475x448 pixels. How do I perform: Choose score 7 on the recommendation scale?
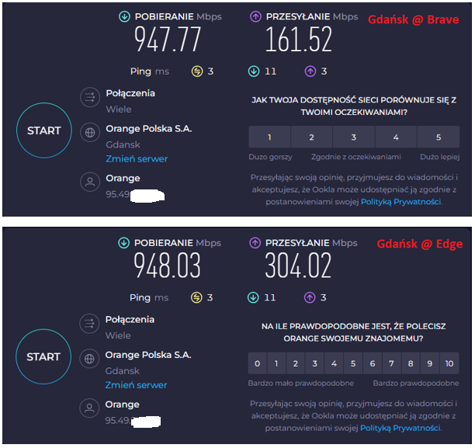pyautogui.click(x=391, y=363)
